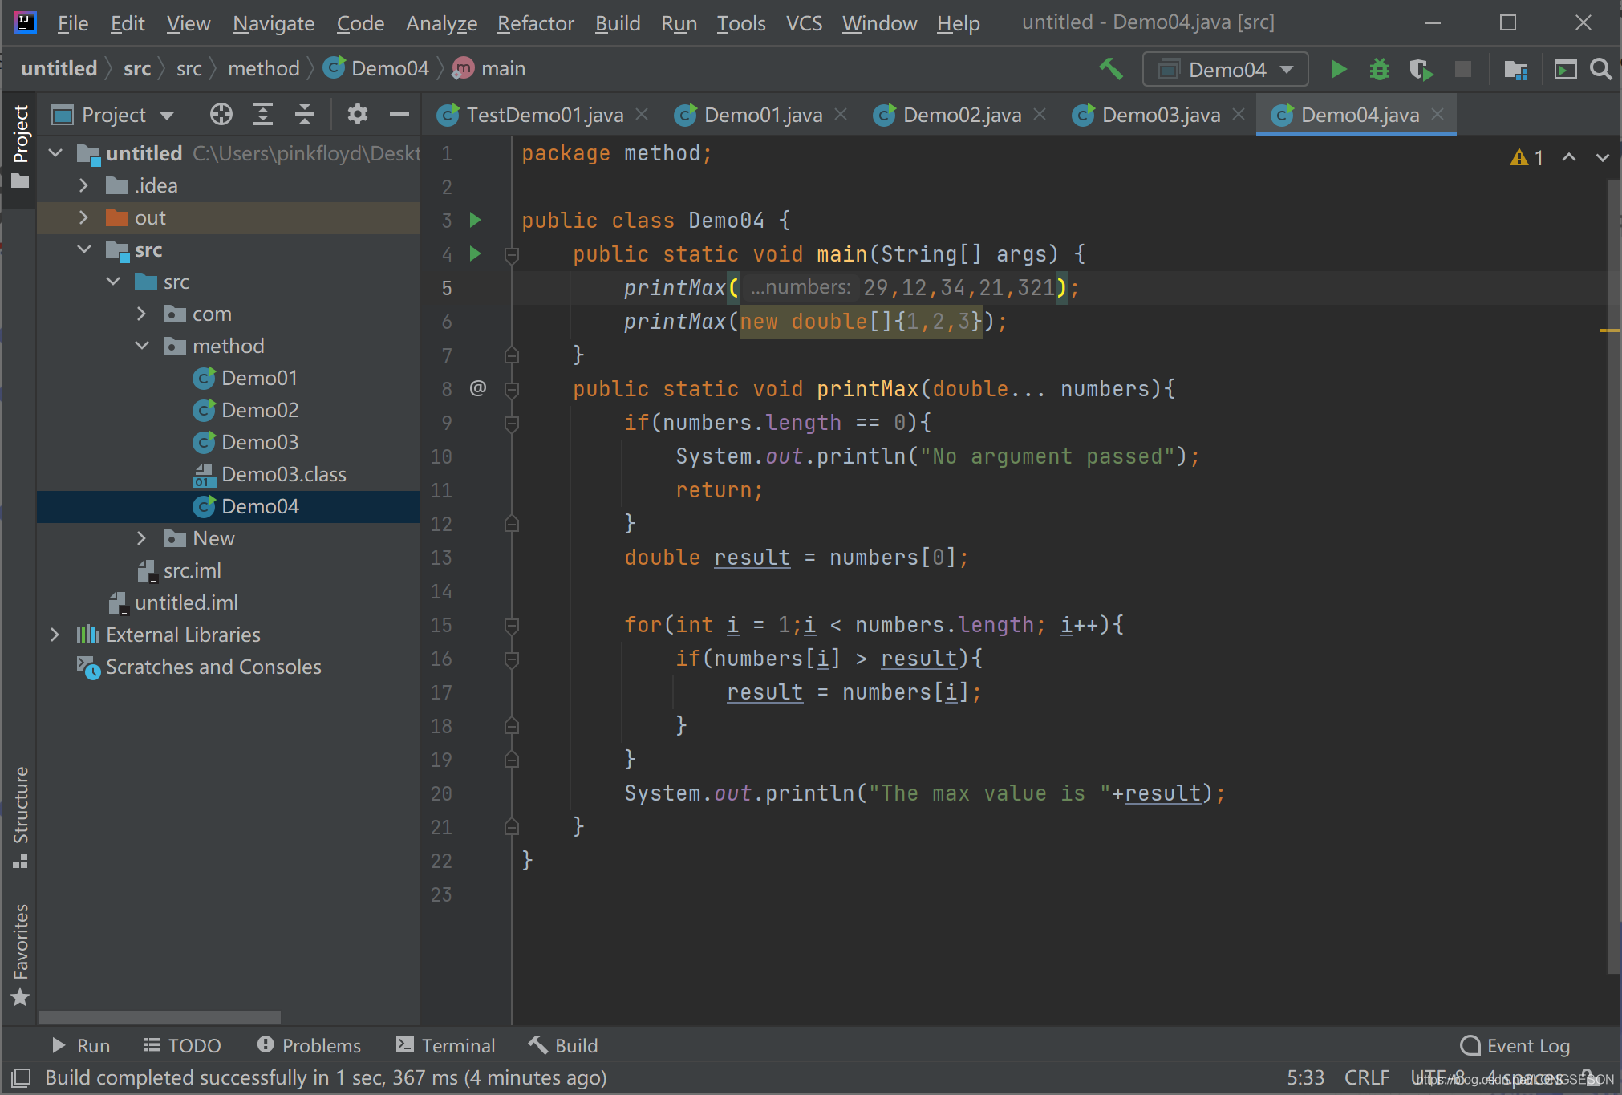Close the Demo04.java tab

point(1437,114)
